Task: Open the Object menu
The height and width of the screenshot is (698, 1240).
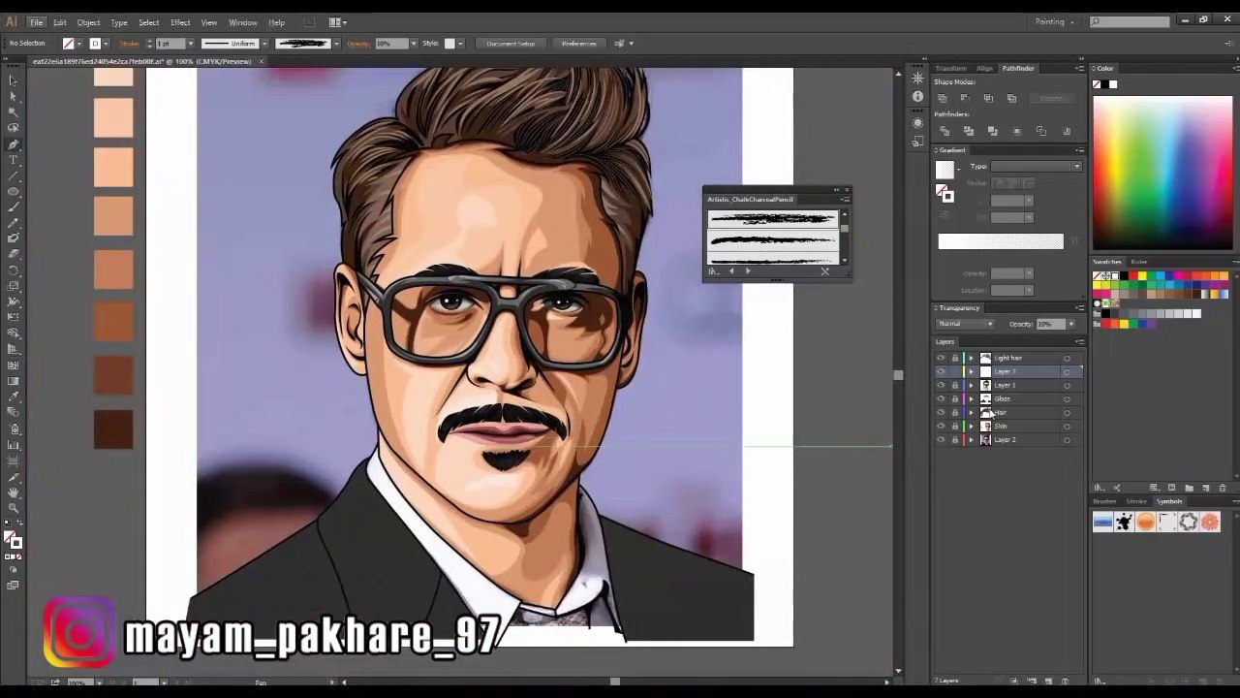Action: point(88,22)
